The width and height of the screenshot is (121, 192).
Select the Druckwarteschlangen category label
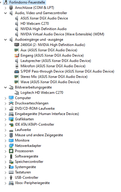point(32,103)
